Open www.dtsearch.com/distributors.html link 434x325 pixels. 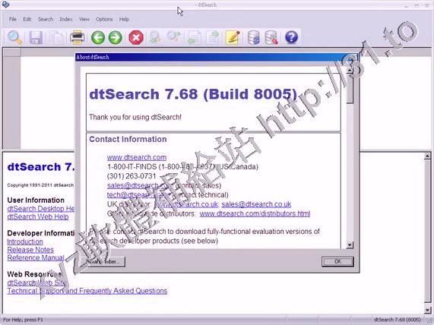click(x=255, y=213)
